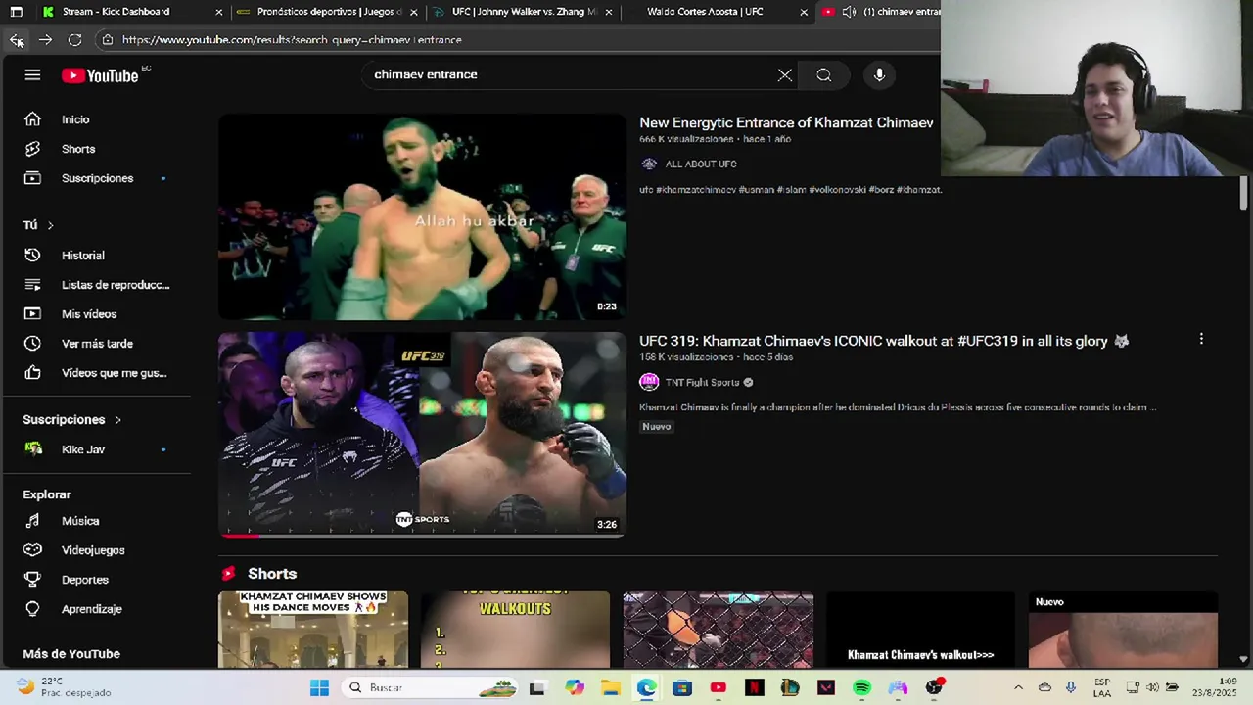Open Task View on the taskbar
The height and width of the screenshot is (705, 1253).
pyautogui.click(x=536, y=687)
